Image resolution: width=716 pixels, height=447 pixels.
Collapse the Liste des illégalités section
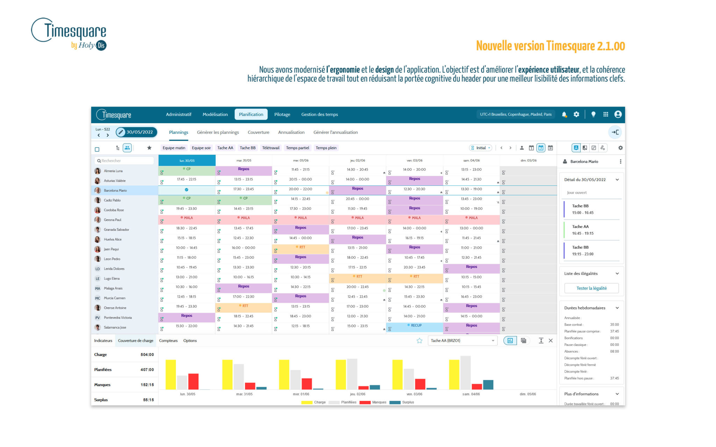[617, 273]
